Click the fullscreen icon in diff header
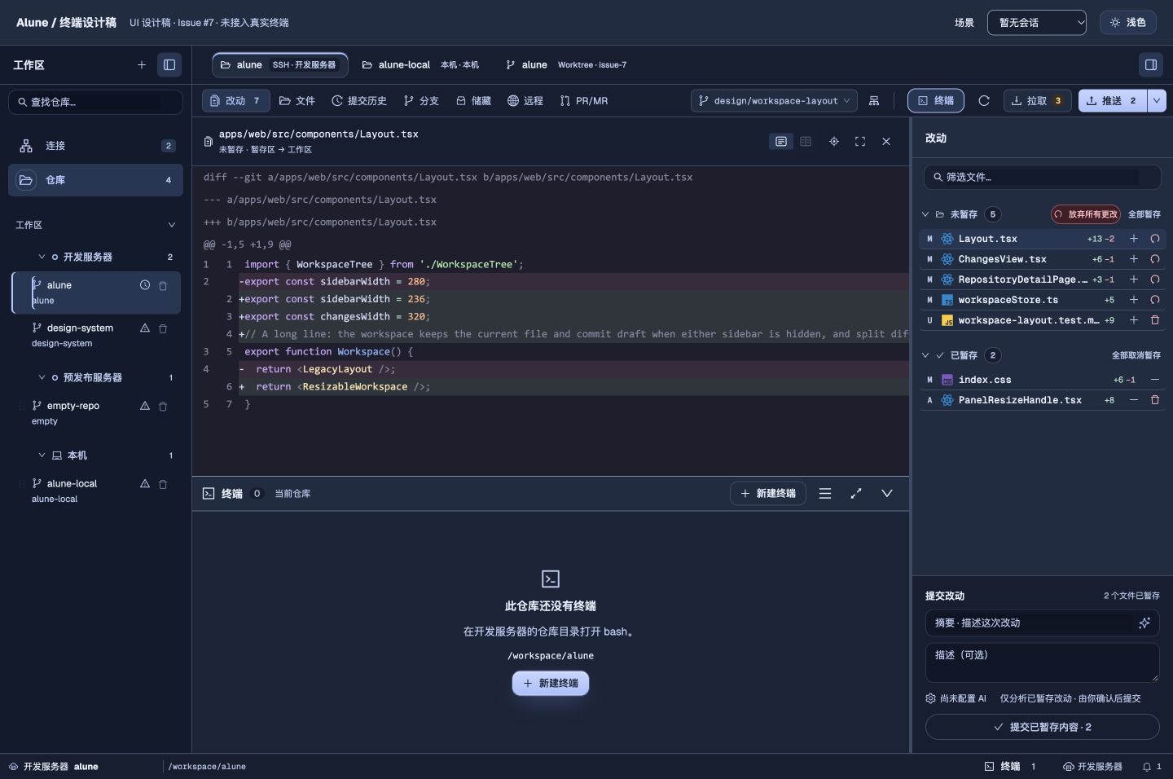The width and height of the screenshot is (1173, 779). pyautogui.click(x=860, y=141)
